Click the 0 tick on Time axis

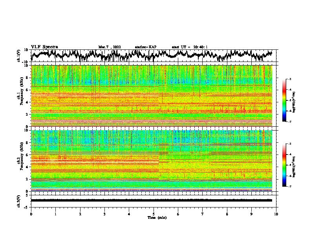31,214
